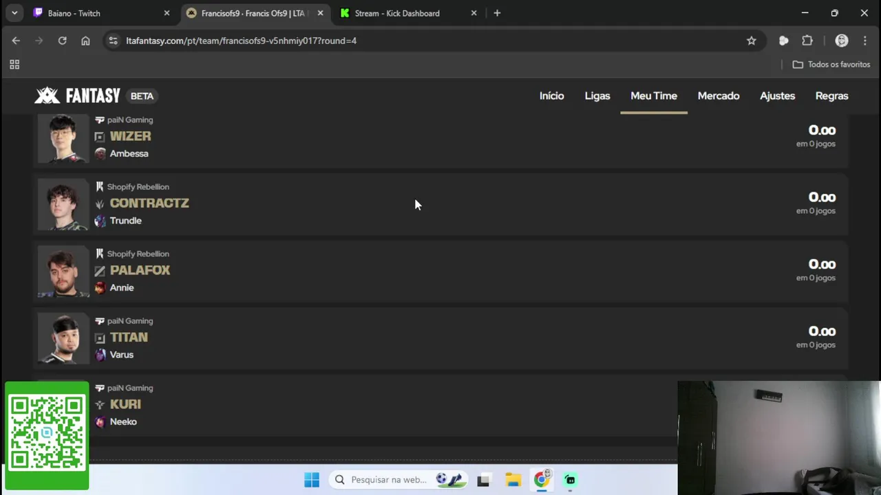Click mid role icon beside PALAFOX
This screenshot has width=881, height=495.
point(100,271)
